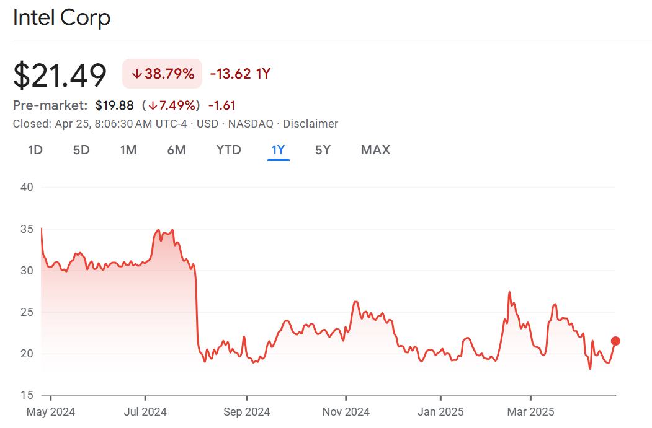
Task: Click the Intel Corp title
Action: 61,17
